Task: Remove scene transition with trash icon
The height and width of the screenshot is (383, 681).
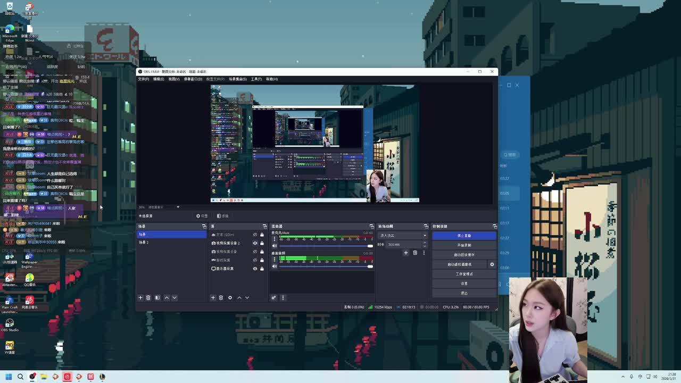Action: pos(415,253)
